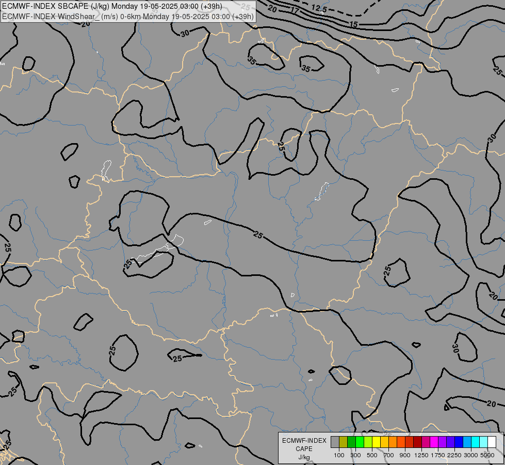Click the olive CAPE legend swatch
Viewport: 505px width, 465px height.
click(x=344, y=442)
